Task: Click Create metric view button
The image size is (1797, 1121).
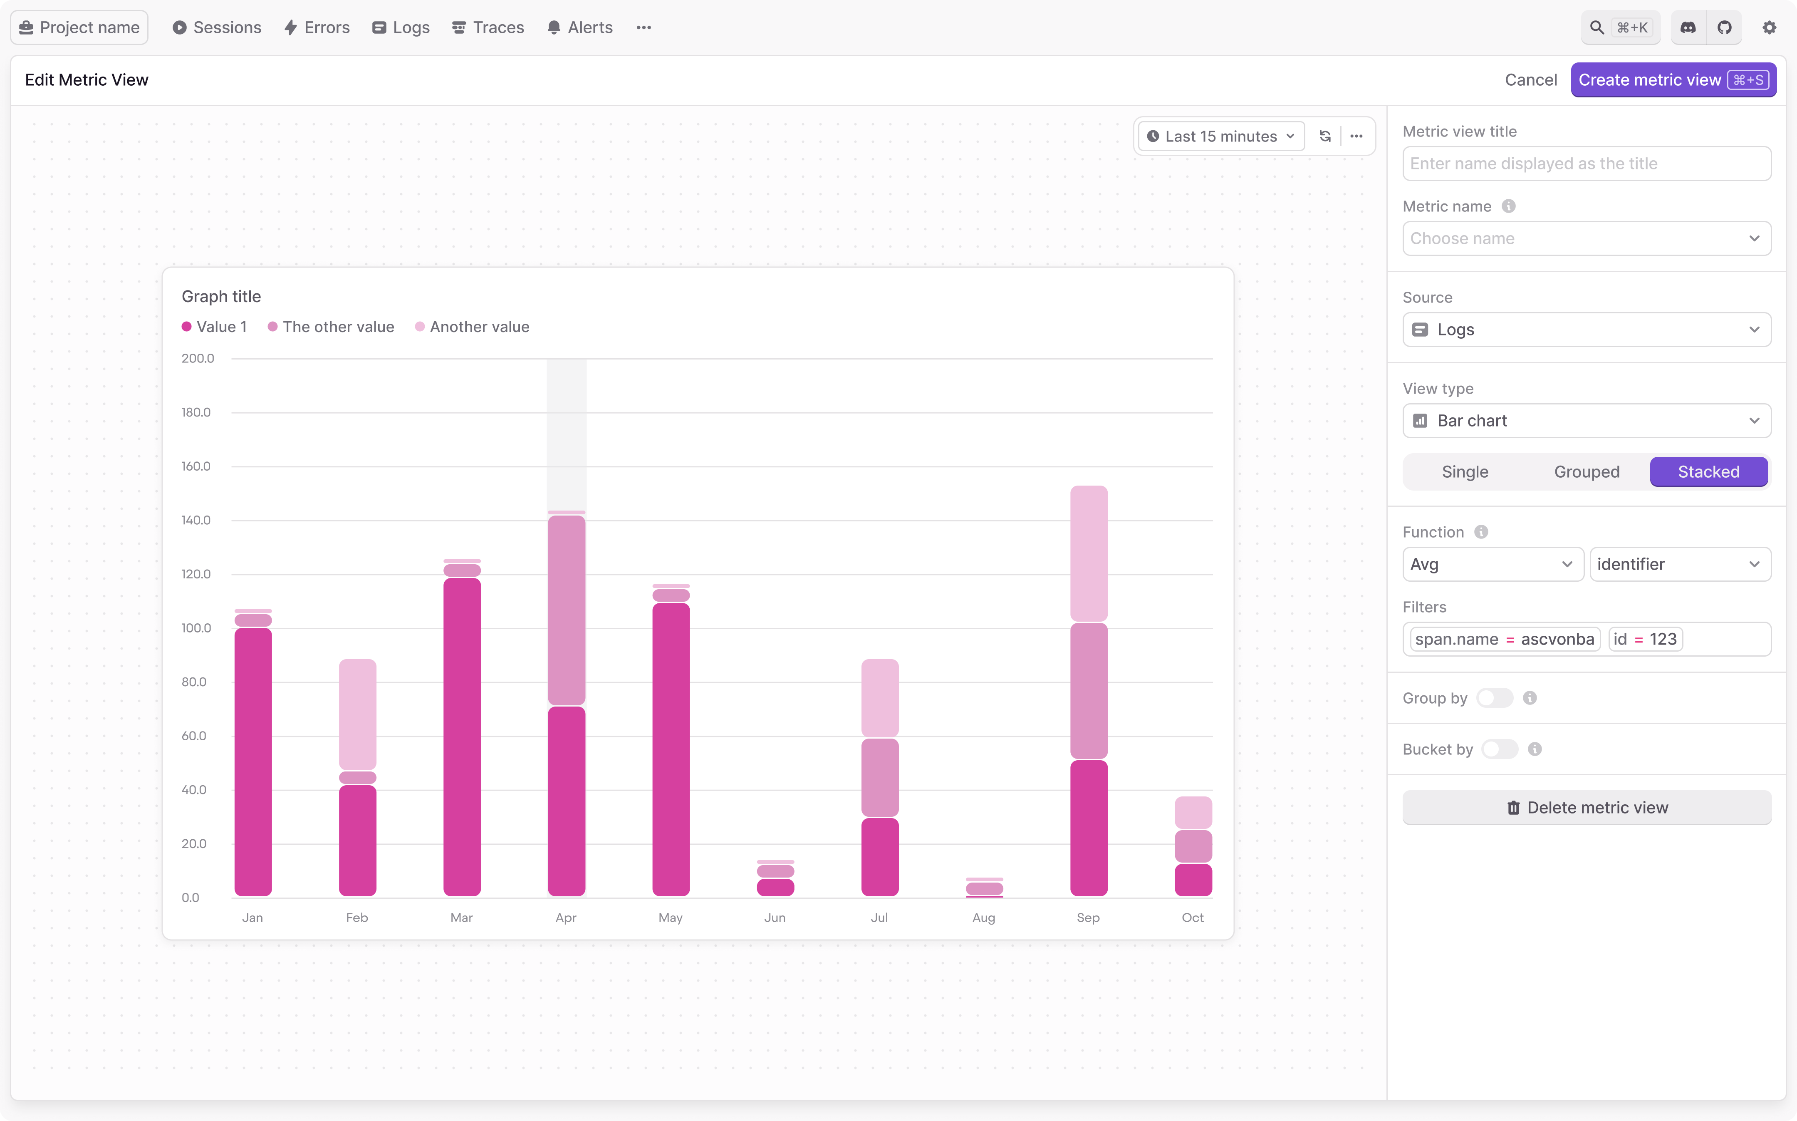Action: 1673,79
